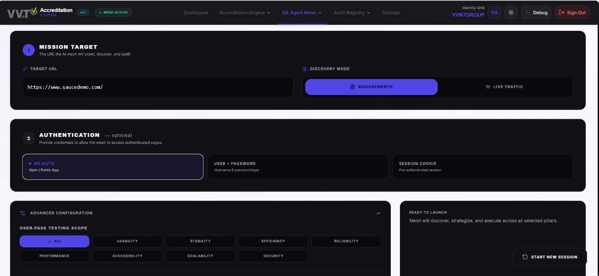Screen dimensions: 599x276
Task: Select Live Traffic discovery mode
Action: (504, 87)
